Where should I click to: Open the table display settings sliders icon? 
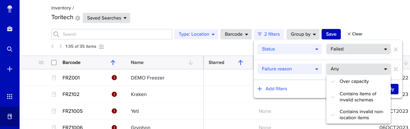point(102,46)
